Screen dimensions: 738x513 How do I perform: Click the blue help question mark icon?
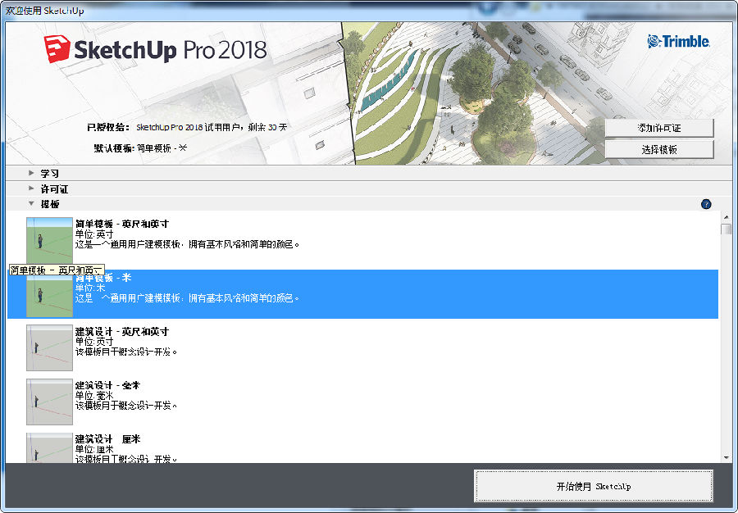tap(706, 204)
